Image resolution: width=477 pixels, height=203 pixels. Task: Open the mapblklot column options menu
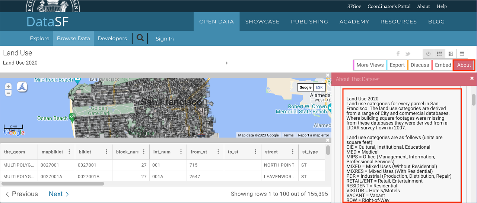pyautogui.click(x=69, y=152)
